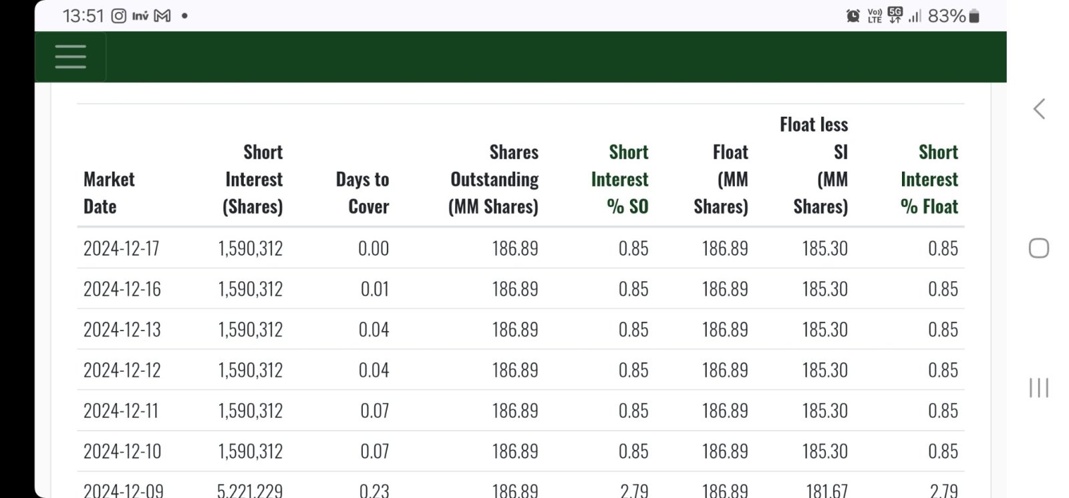This screenshot has width=1069, height=498.
Task: Tap the battery status icon
Action: 974,16
